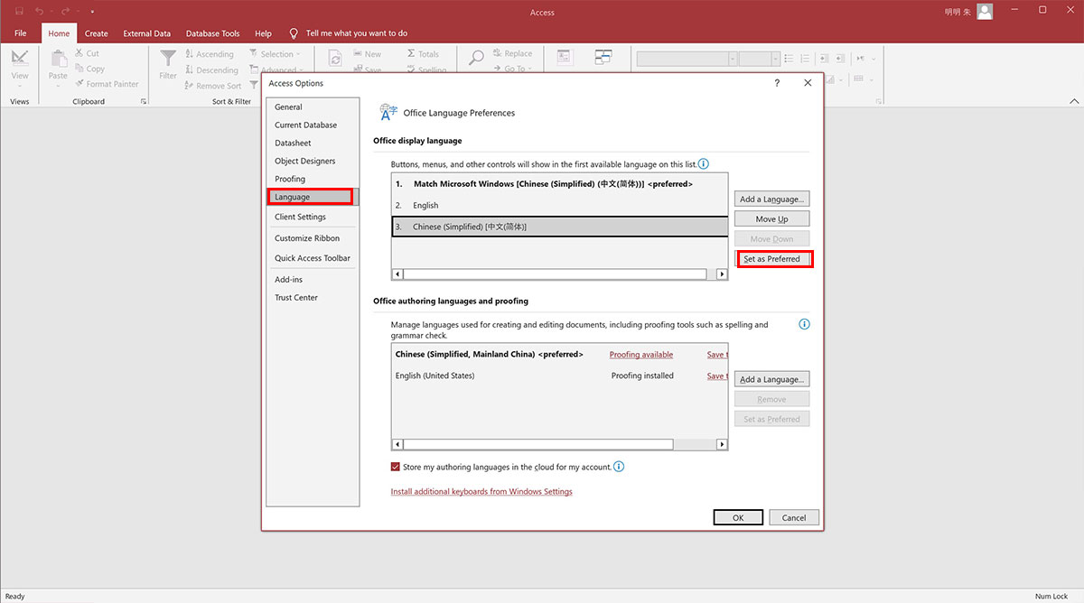Screen dimensions: 1084x603
Task: Click the Paste clipboard icon
Action: (58, 59)
